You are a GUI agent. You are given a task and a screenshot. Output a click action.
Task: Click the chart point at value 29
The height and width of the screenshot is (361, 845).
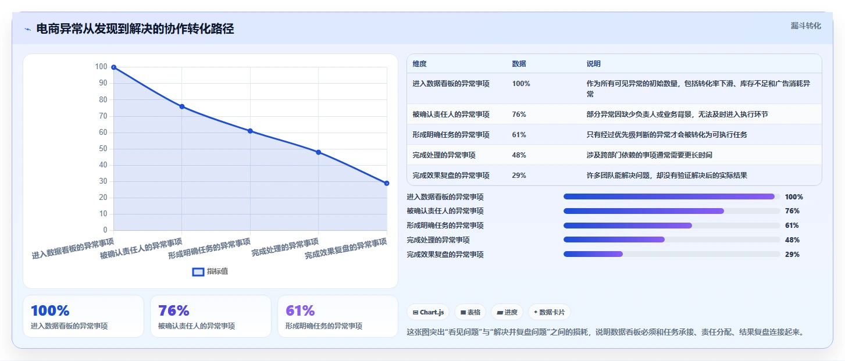point(387,183)
